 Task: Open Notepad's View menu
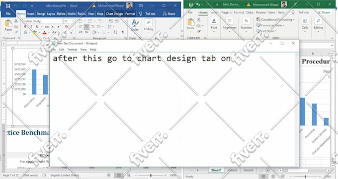click(x=84, y=50)
